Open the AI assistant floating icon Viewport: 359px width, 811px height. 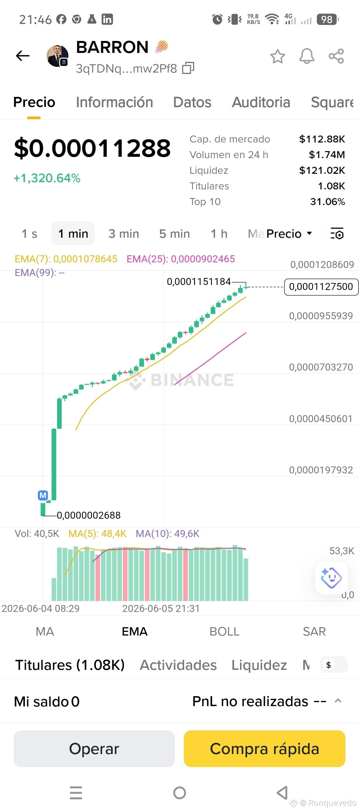(x=331, y=578)
